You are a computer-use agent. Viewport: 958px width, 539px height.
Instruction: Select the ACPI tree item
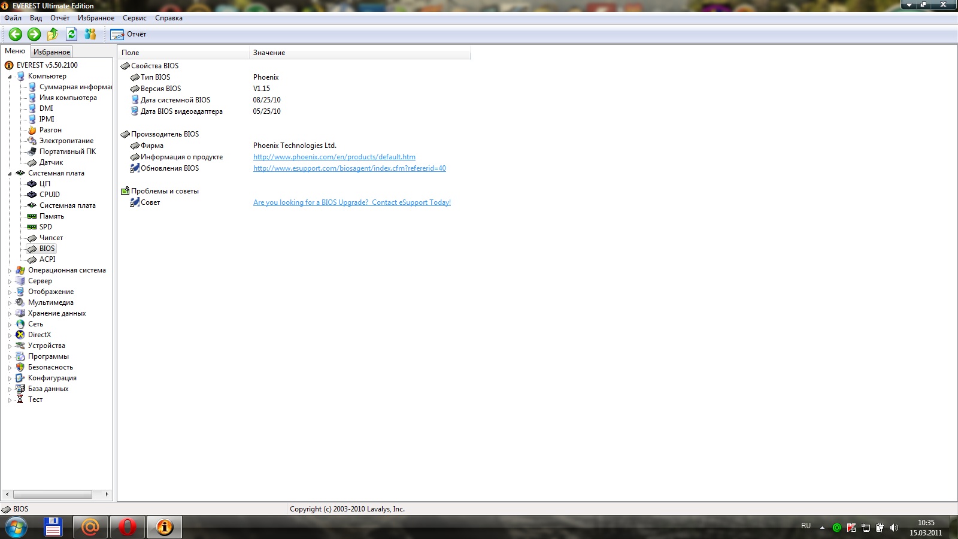[47, 259]
